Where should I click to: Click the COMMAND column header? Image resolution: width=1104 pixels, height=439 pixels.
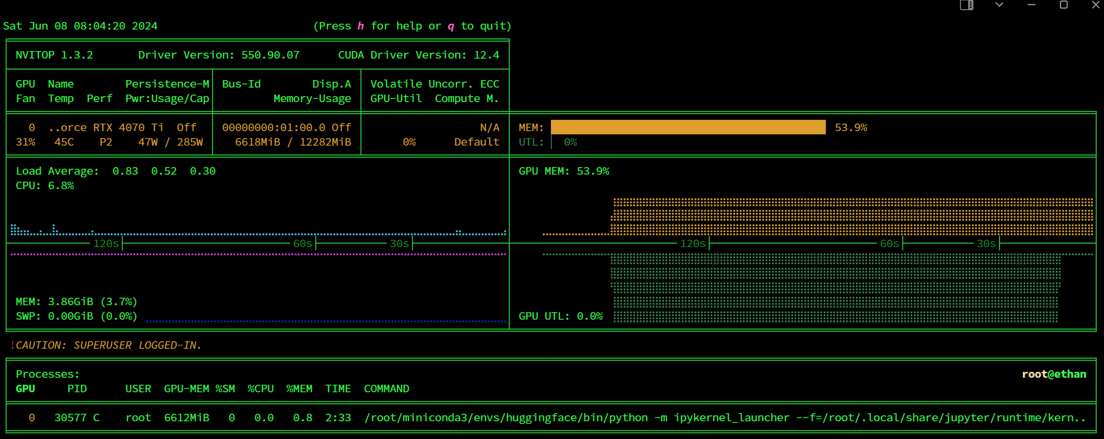click(386, 388)
